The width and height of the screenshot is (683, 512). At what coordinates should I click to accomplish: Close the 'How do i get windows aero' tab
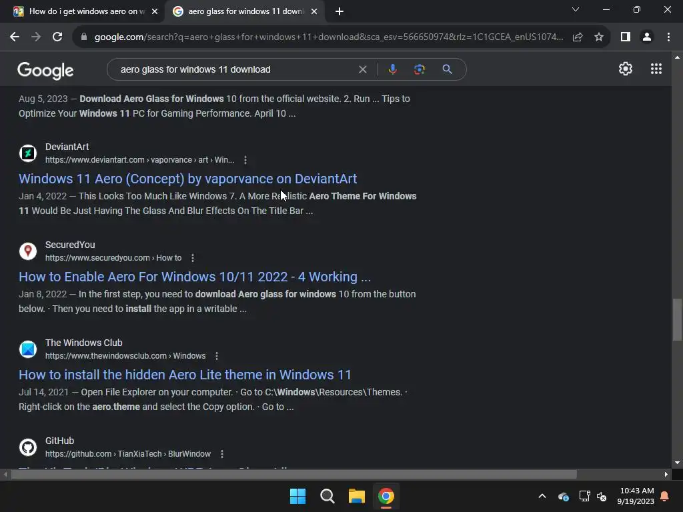[155, 11]
